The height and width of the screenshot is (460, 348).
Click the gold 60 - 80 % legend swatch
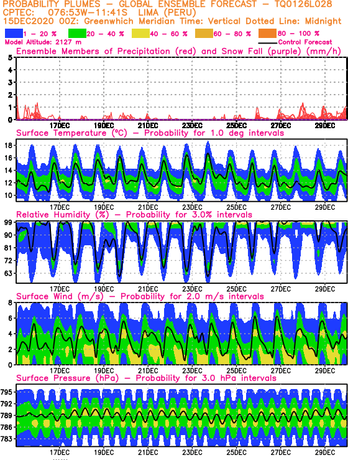point(204,34)
